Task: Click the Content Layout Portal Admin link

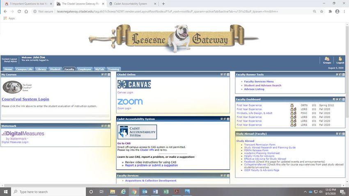Action: pyautogui.click(x=9, y=60)
